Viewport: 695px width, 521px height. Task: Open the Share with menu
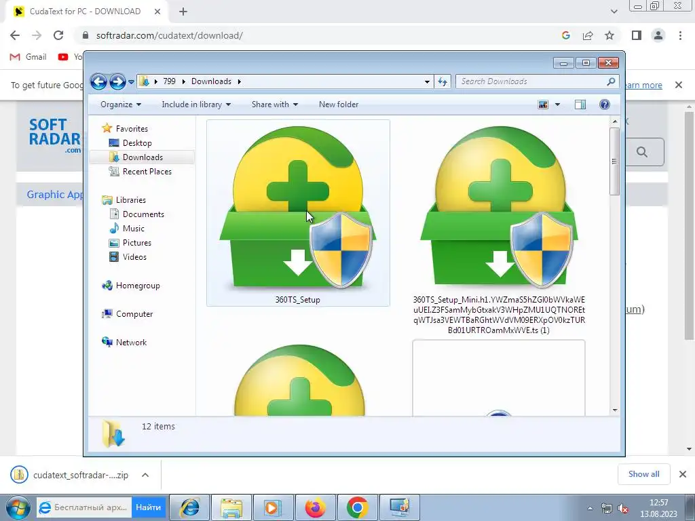(x=275, y=104)
